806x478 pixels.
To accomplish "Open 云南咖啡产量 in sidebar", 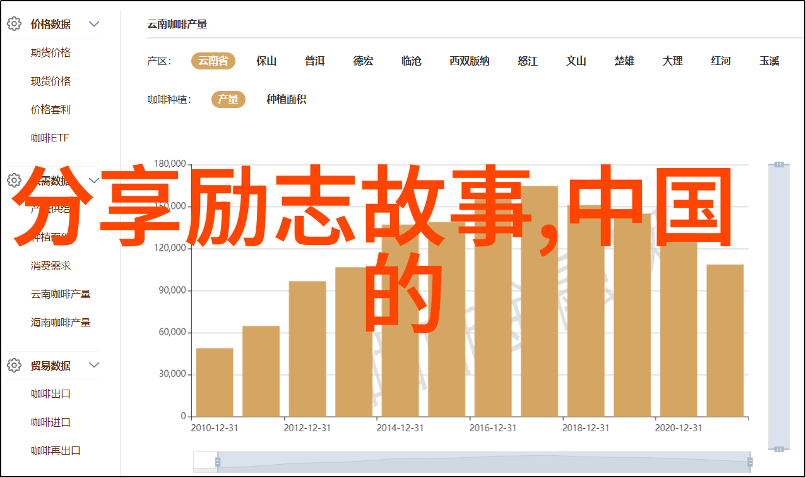I will tap(61, 294).
